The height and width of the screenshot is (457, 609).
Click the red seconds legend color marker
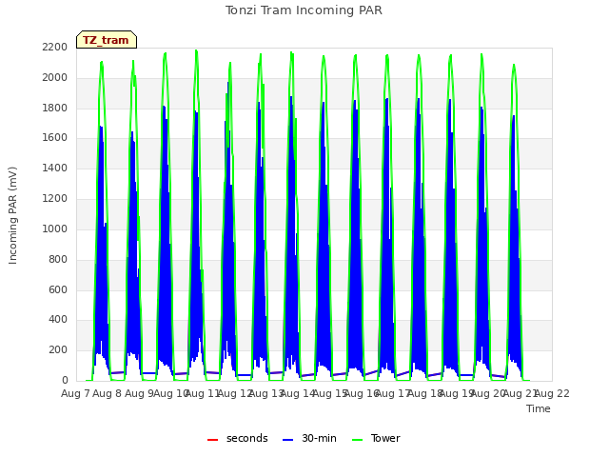[x=212, y=440]
